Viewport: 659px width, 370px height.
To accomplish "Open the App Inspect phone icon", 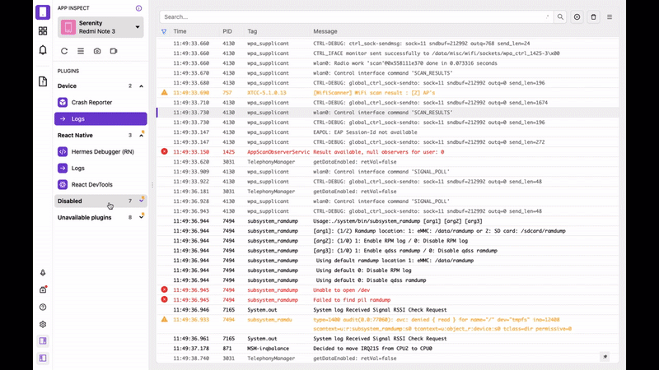I will 43,12.
